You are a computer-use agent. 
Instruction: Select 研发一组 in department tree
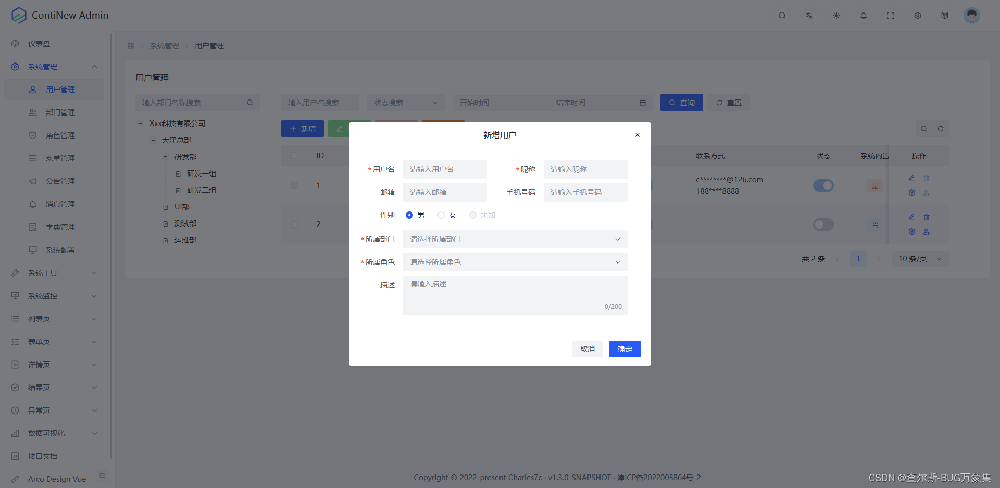click(x=202, y=173)
